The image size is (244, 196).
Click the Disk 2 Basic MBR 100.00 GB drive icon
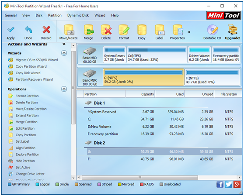pyautogui.click(x=90, y=74)
